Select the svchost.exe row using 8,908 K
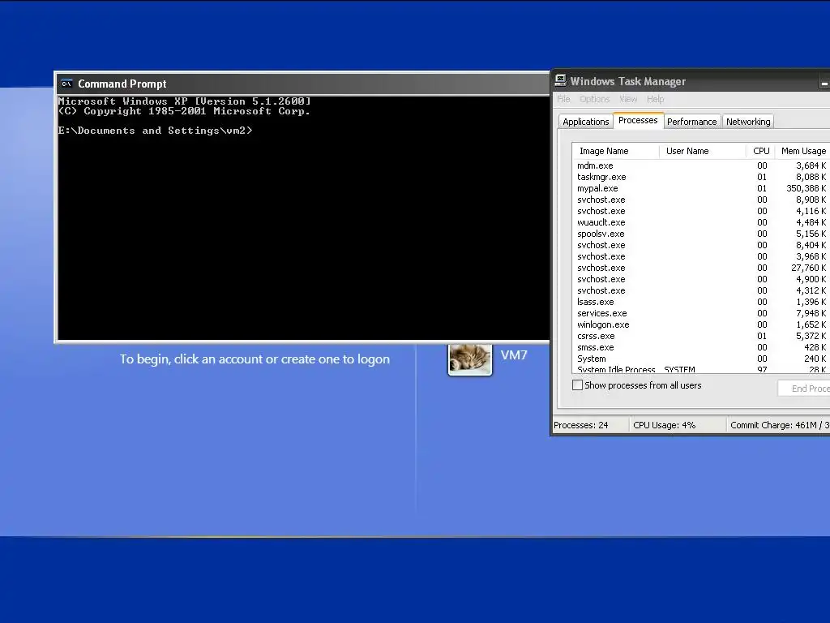 click(x=701, y=200)
